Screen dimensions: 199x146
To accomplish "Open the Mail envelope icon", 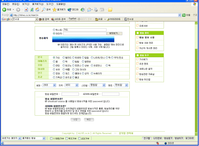I will point(89,10).
